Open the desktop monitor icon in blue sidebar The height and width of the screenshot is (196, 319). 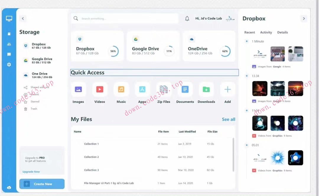pyautogui.click(x=9, y=19)
